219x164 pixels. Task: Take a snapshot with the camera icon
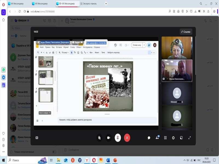click(178, 11)
